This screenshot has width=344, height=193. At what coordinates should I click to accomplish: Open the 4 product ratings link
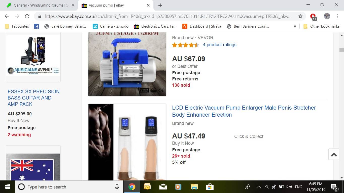coord(220,45)
